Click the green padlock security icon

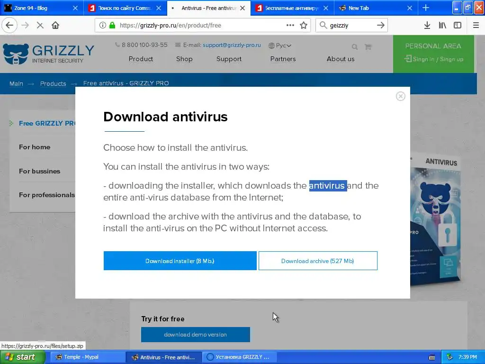click(112, 25)
